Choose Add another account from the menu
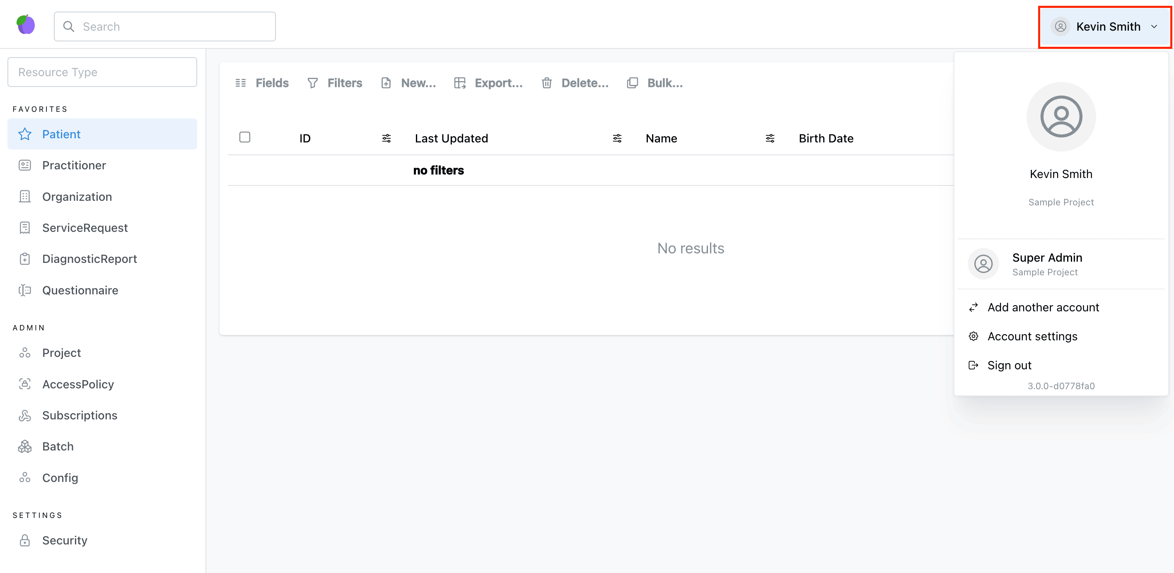1174x573 pixels. pos(1043,307)
